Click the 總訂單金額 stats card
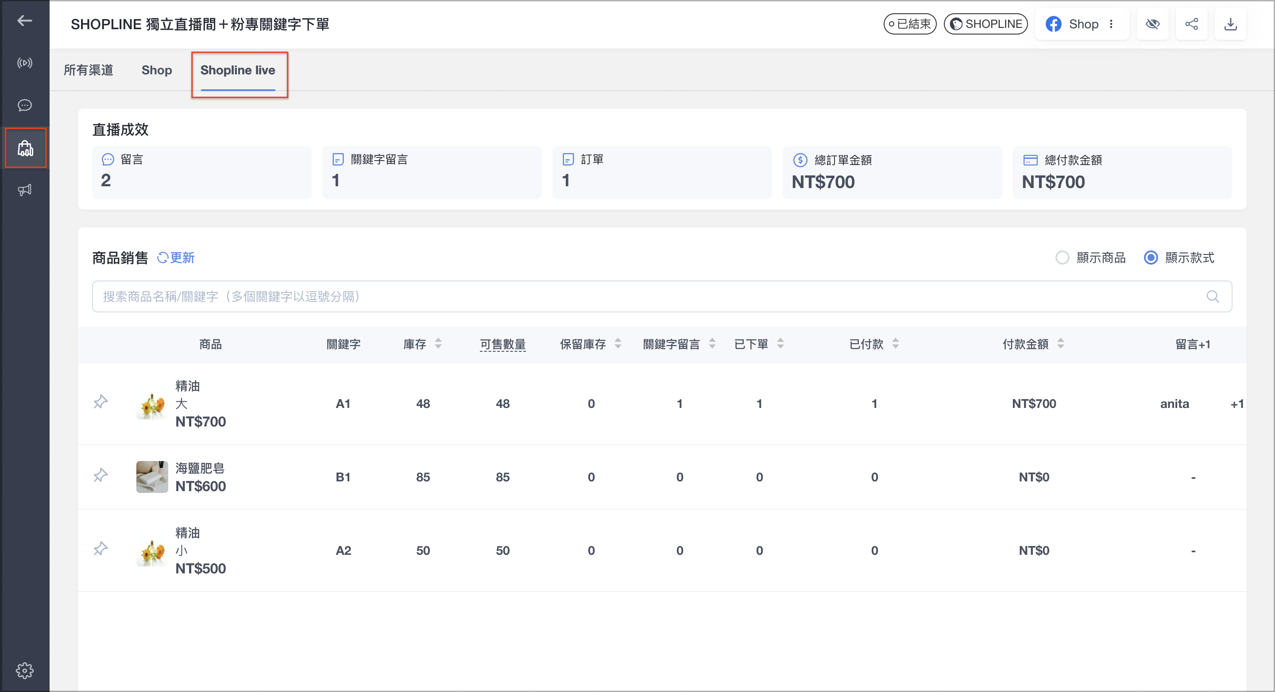 pos(892,172)
